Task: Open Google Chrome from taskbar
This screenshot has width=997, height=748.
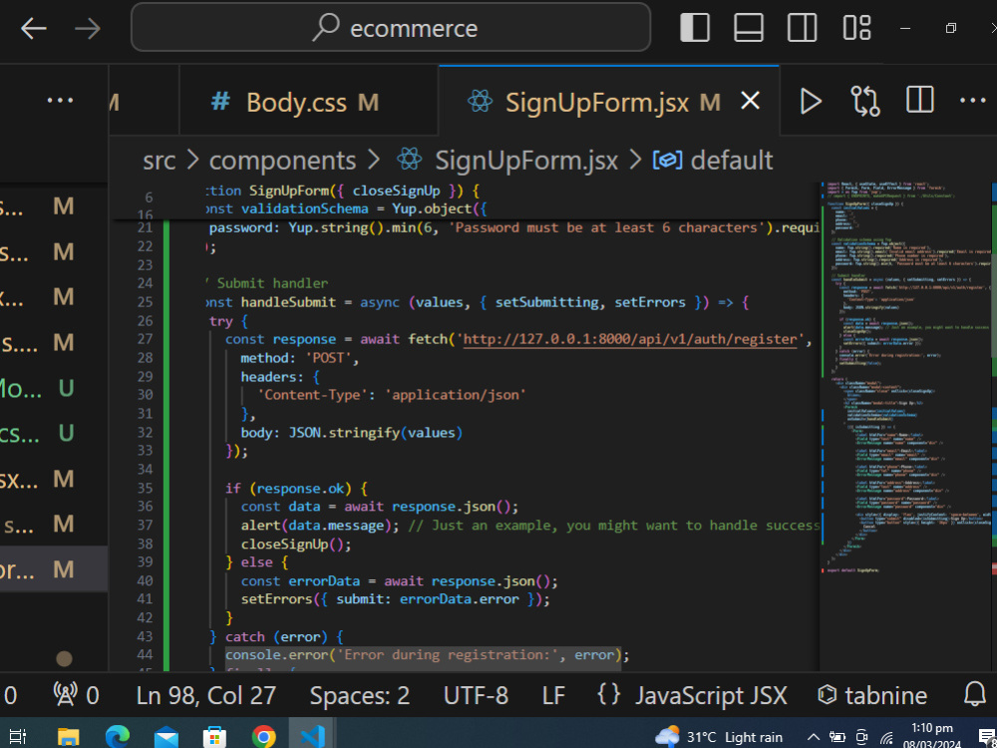Action: click(264, 737)
